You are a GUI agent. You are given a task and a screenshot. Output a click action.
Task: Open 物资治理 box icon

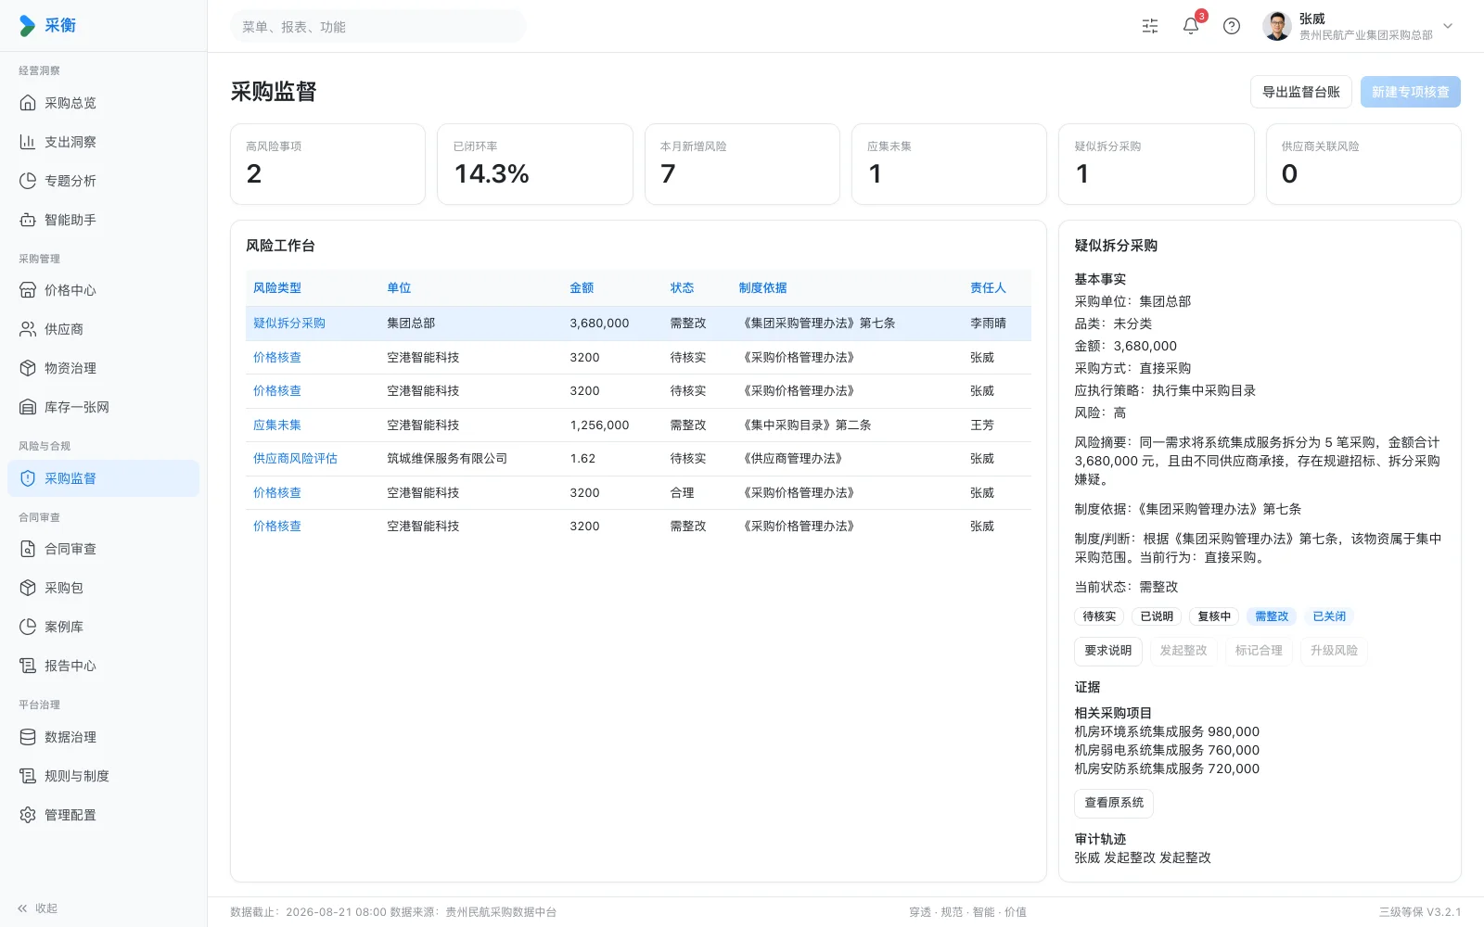tap(28, 368)
